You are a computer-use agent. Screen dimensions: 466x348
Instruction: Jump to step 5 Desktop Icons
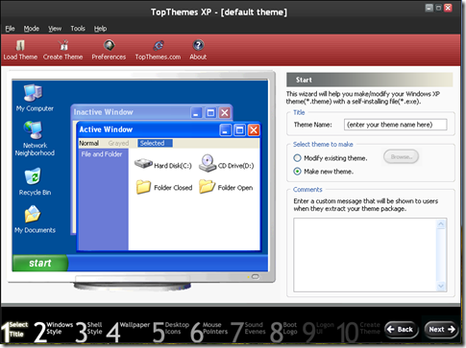click(171, 331)
